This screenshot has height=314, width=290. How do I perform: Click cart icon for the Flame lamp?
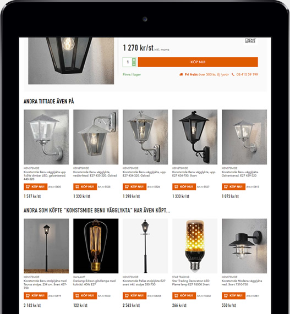176,295
